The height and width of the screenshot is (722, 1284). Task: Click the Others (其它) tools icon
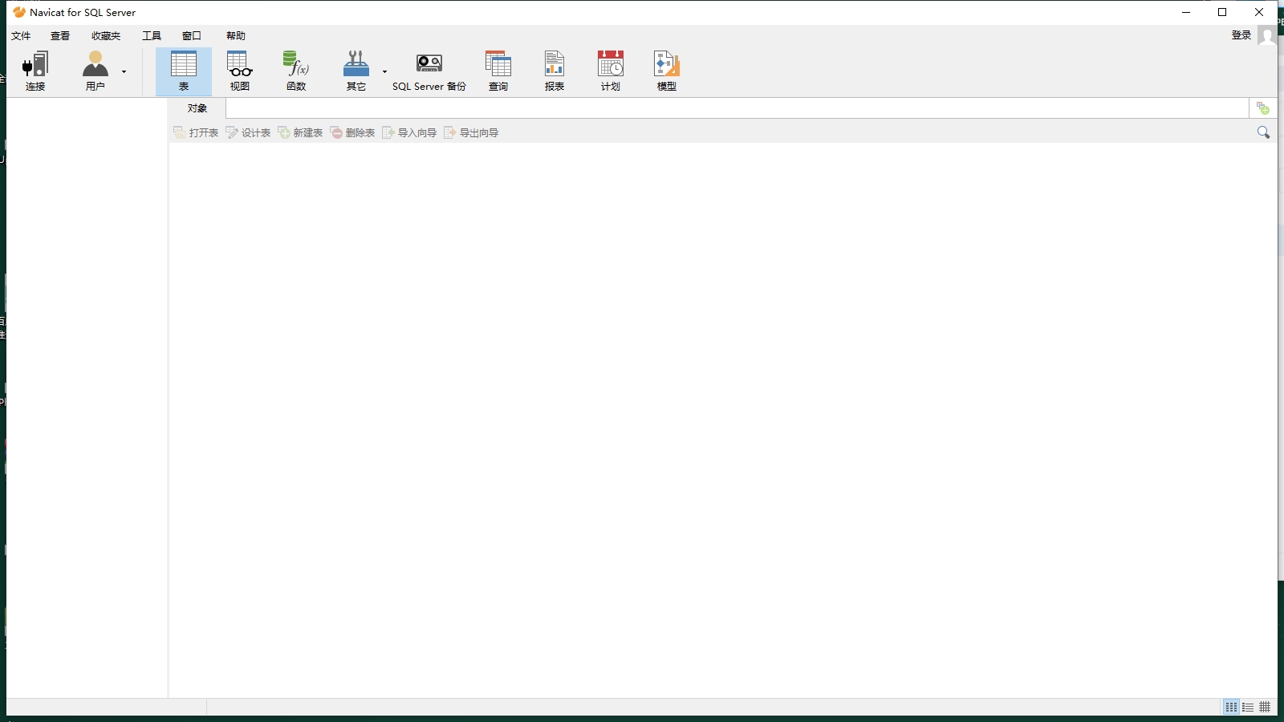(356, 71)
